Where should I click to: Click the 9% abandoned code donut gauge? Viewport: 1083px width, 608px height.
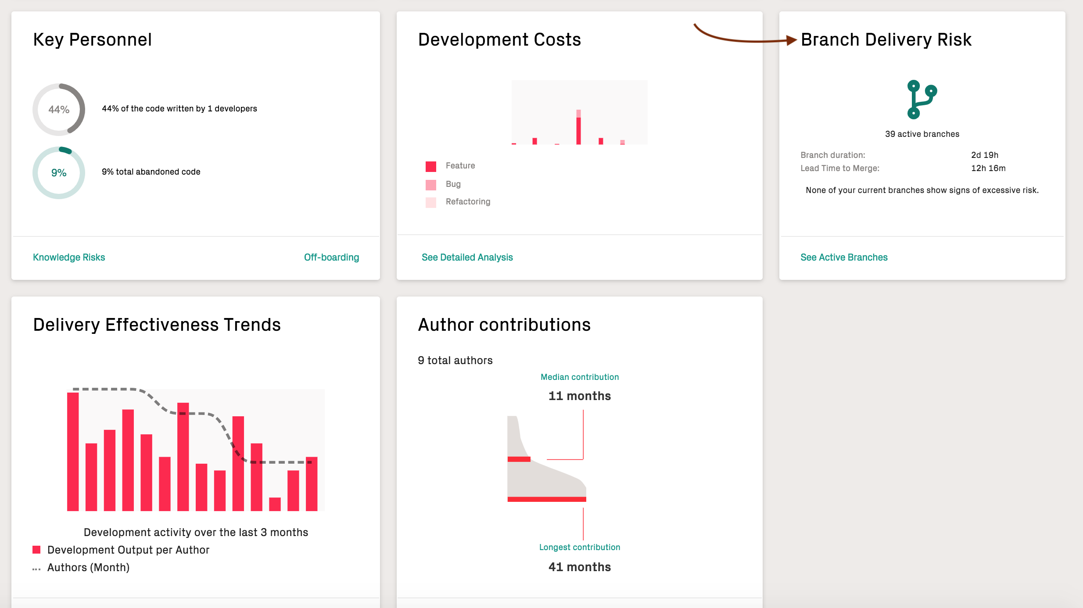point(59,172)
